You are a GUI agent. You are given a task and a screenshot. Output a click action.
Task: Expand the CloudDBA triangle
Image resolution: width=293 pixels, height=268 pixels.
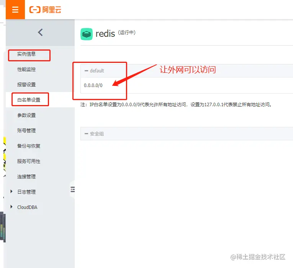point(11,207)
